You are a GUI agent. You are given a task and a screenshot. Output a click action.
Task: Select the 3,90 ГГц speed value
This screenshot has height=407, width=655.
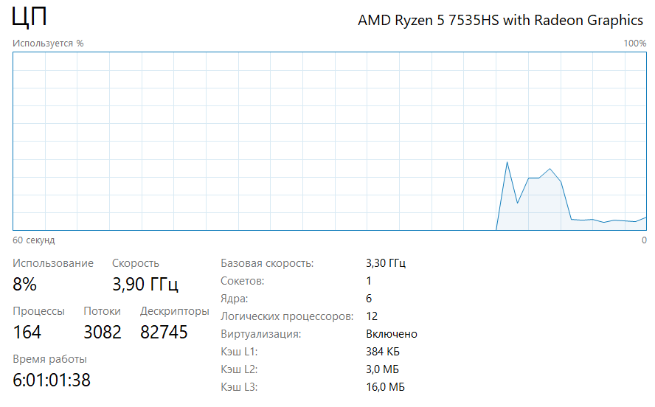(x=145, y=285)
